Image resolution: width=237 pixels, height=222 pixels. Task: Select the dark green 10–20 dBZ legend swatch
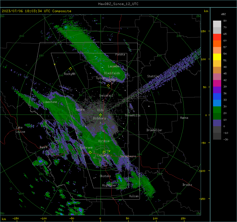click(217, 116)
